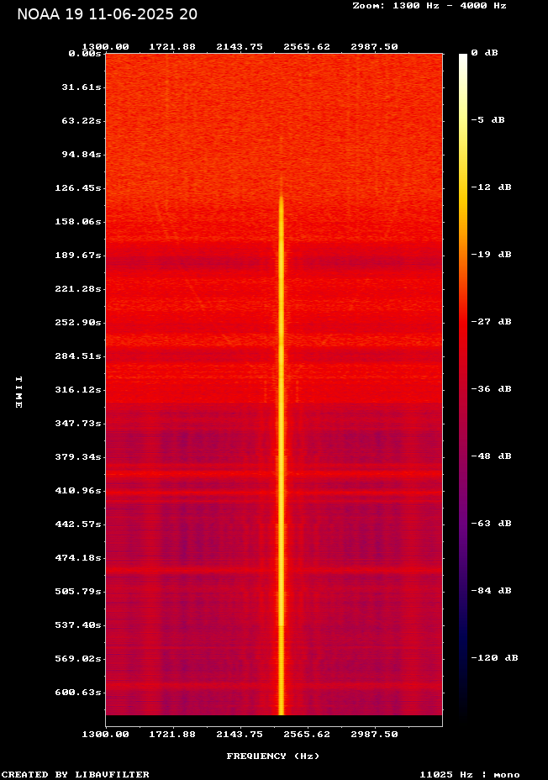Click the "Zoom: 1300 Hz - 4000 Hz" label

point(429,6)
